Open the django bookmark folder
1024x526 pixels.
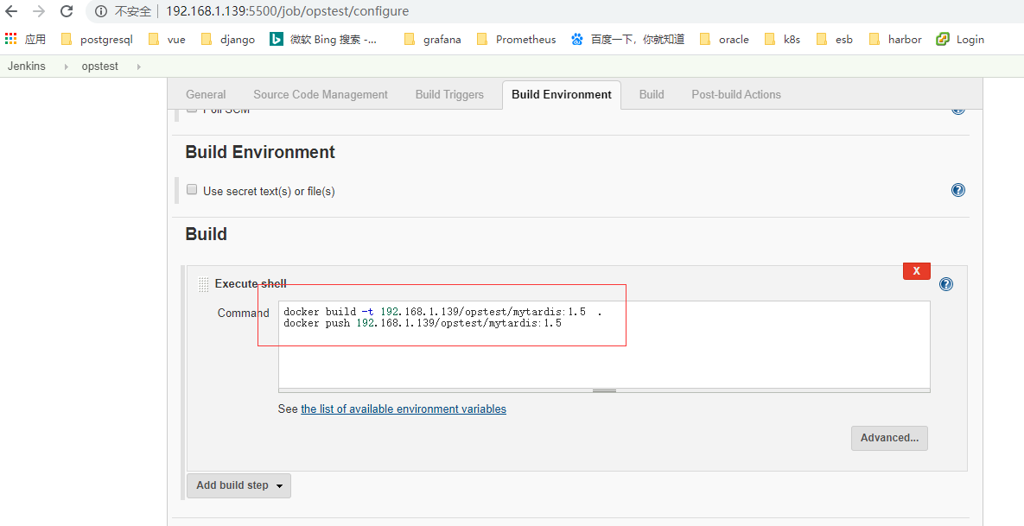pyautogui.click(x=228, y=39)
